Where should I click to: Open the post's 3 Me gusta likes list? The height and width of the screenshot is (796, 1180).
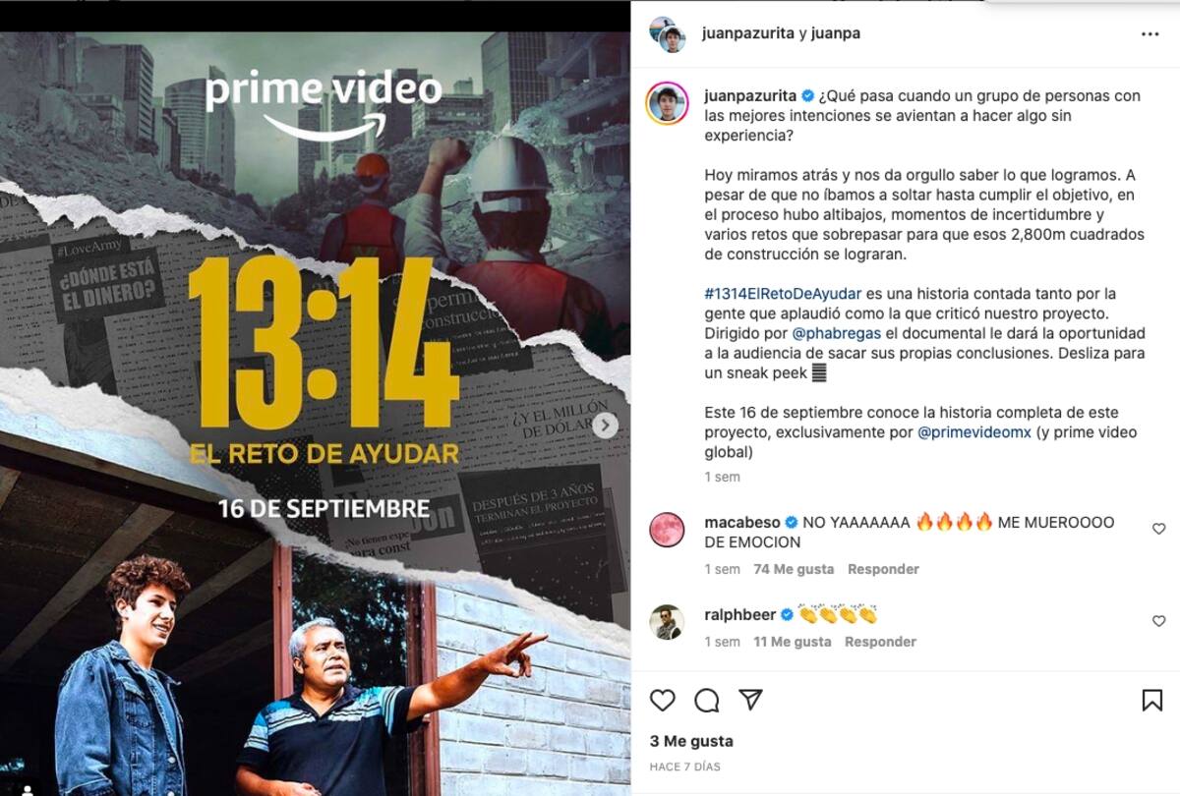tap(691, 741)
